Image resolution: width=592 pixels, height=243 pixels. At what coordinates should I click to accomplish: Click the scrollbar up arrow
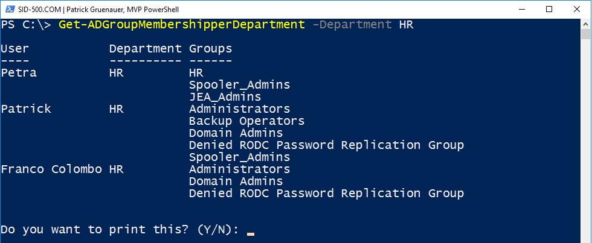586,23
